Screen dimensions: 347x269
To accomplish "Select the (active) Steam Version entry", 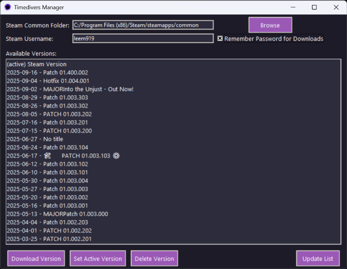I will point(173,64).
